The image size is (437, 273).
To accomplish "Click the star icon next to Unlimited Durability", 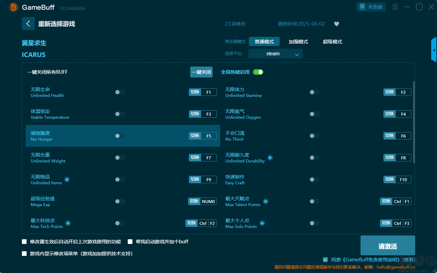I will (x=269, y=157).
